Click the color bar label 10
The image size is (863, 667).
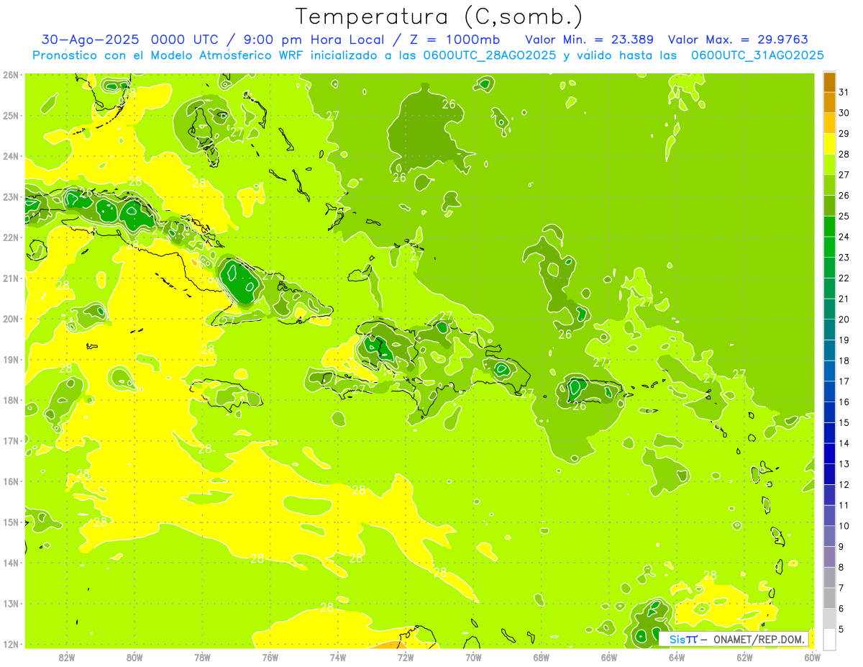(x=844, y=527)
